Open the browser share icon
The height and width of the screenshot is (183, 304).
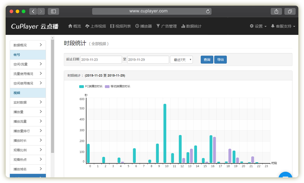click(276, 11)
